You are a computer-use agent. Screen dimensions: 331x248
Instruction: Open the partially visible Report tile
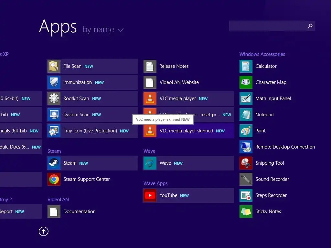(x=21, y=212)
